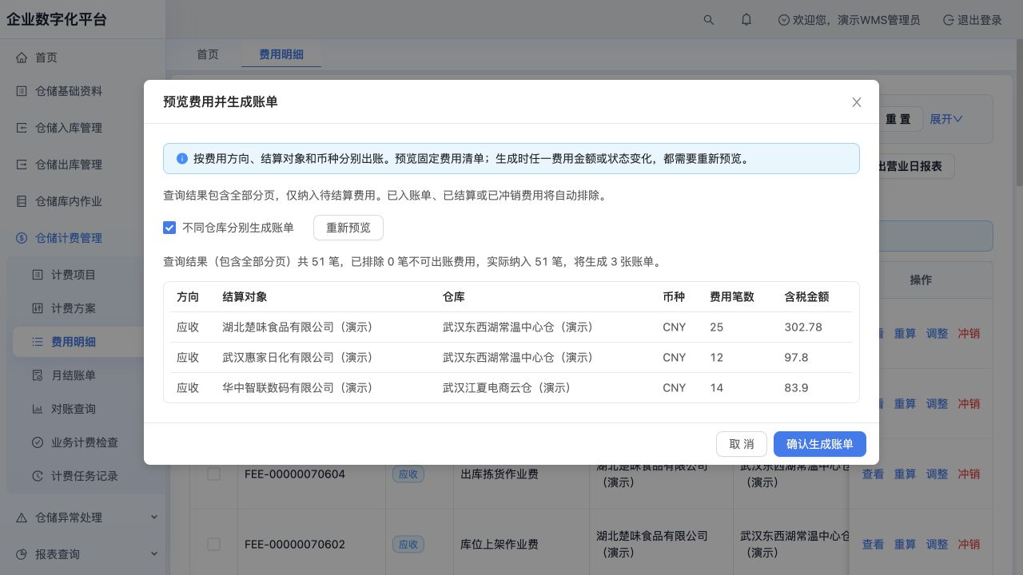The width and height of the screenshot is (1023, 575).
Task: Click 冲销 link for FEE-00000070602 row
Action: [x=969, y=544]
